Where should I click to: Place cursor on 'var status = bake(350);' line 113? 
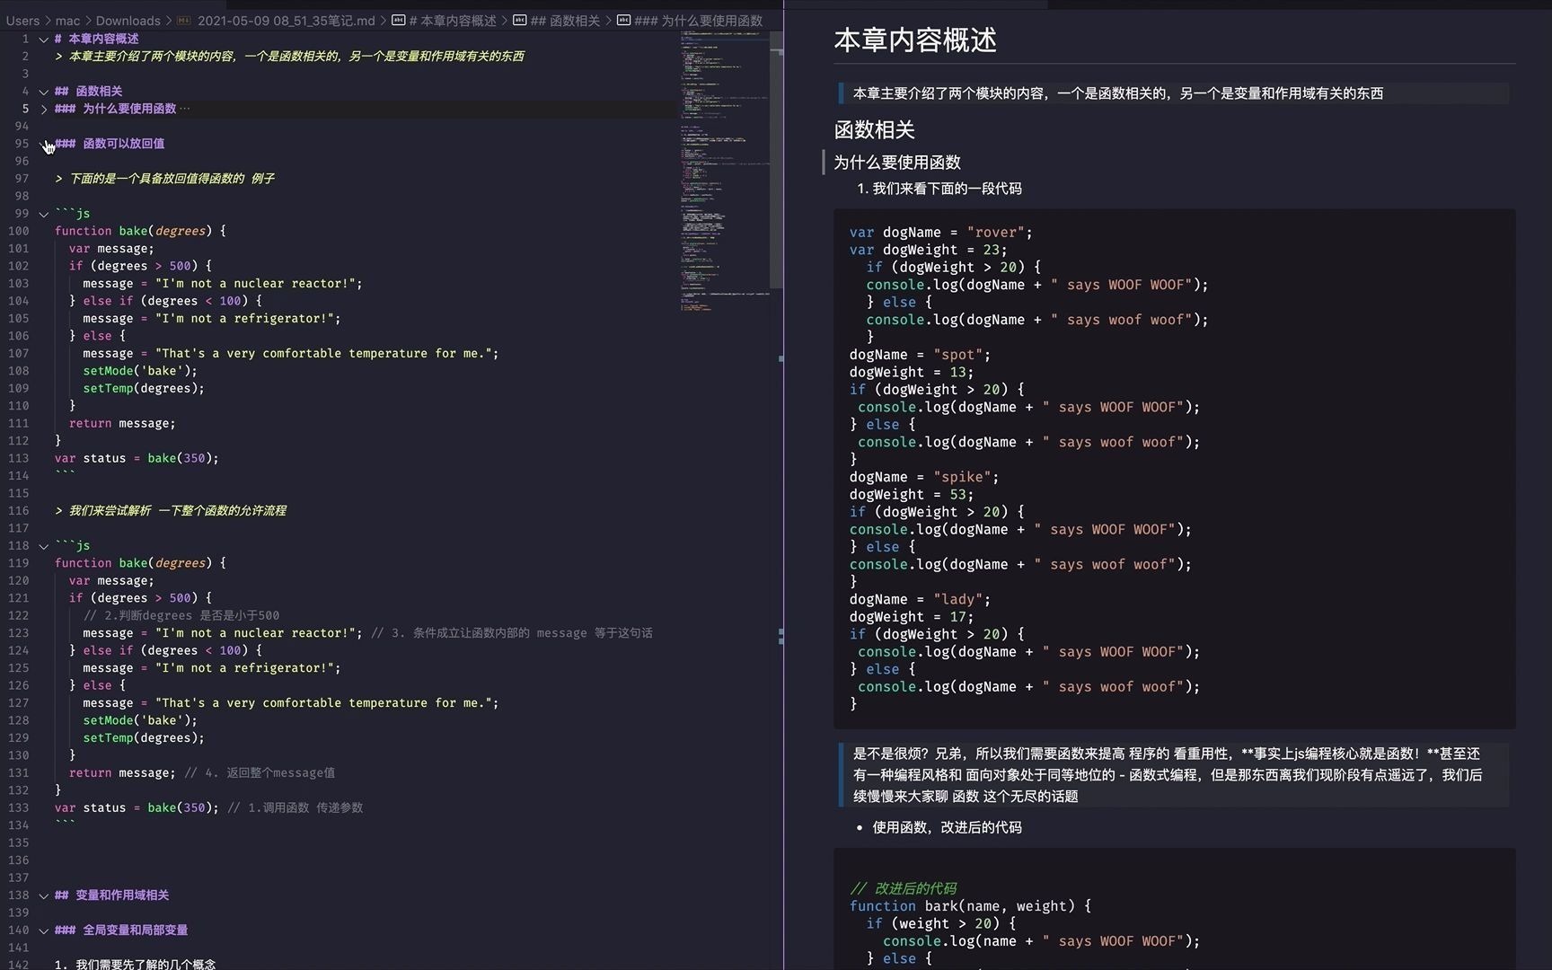pyautogui.click(x=137, y=458)
